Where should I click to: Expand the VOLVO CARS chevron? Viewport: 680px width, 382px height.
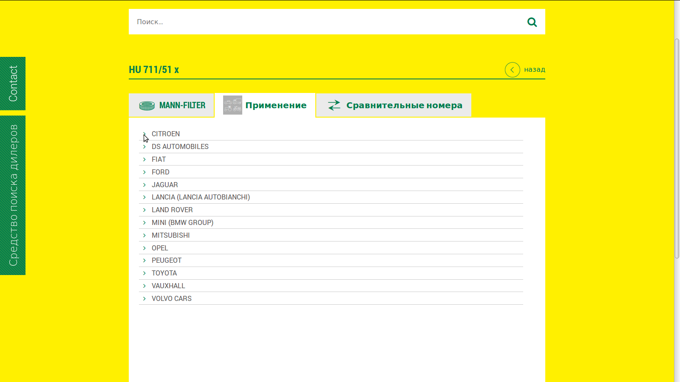[144, 299]
